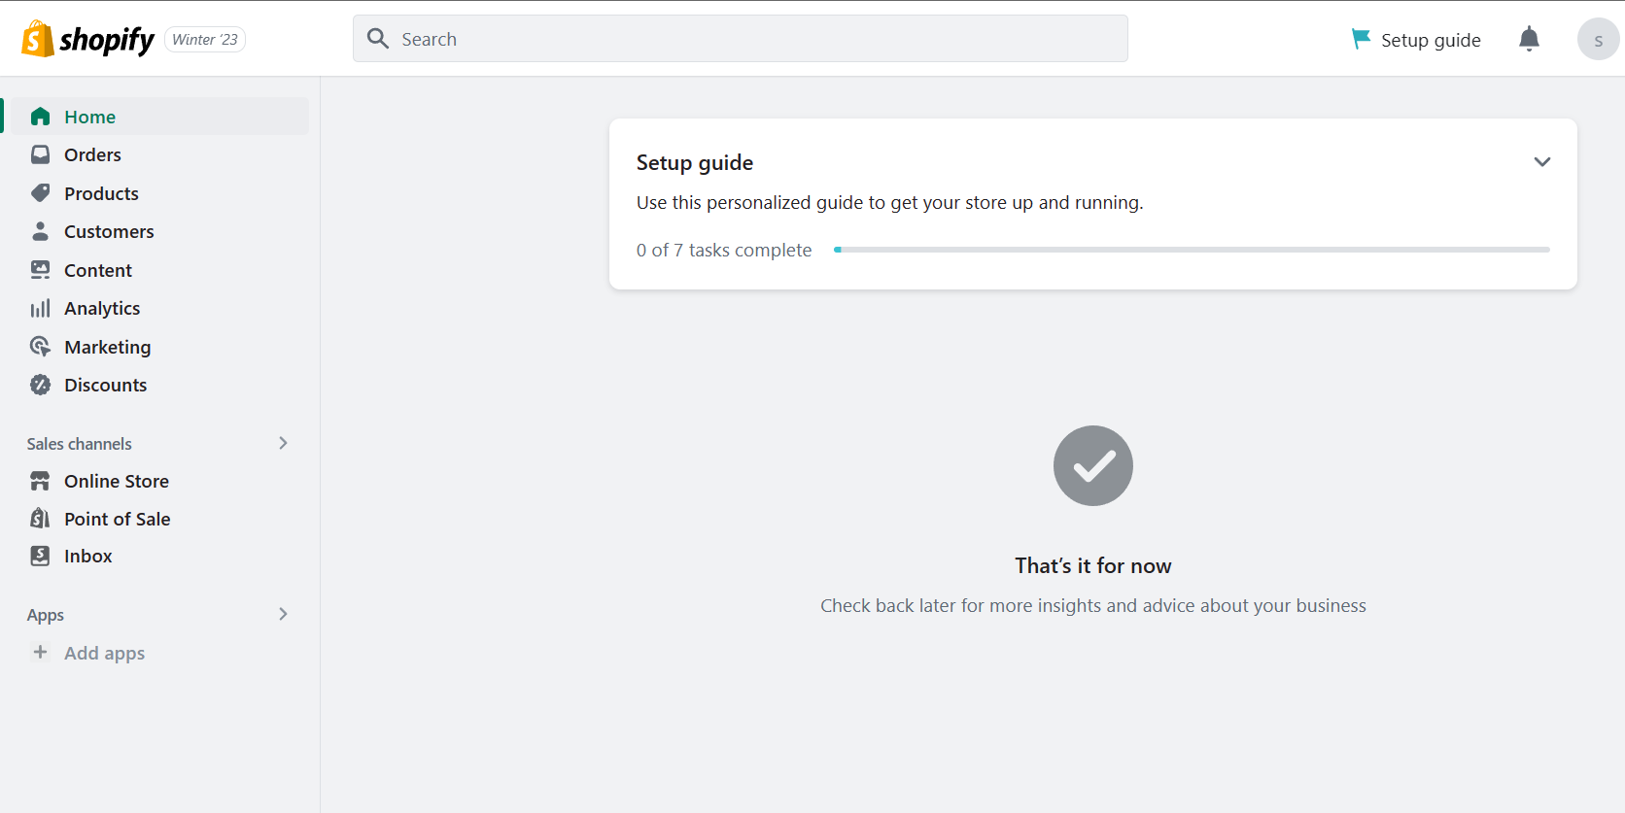1625x813 pixels.
Task: Select the Products tag icon
Action: pos(40,193)
